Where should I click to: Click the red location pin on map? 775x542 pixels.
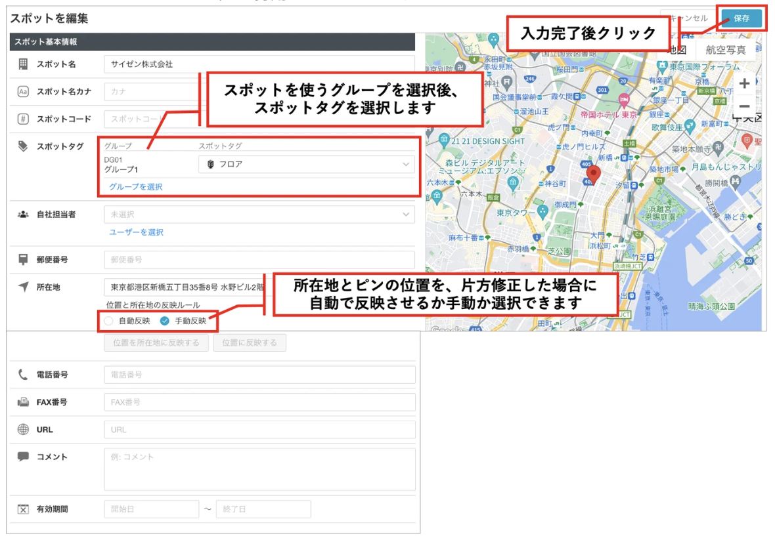593,175
